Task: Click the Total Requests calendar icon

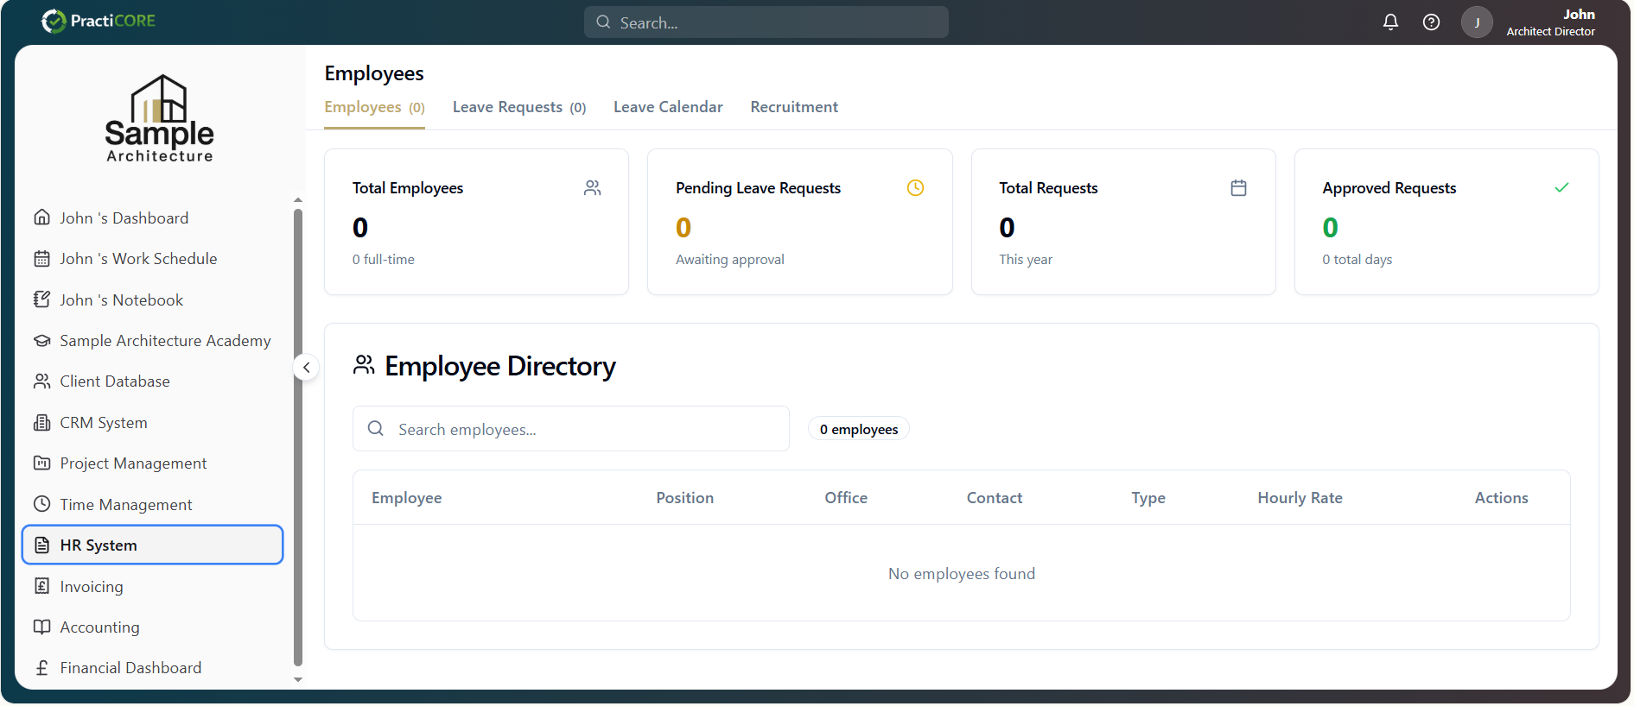Action: 1238,187
